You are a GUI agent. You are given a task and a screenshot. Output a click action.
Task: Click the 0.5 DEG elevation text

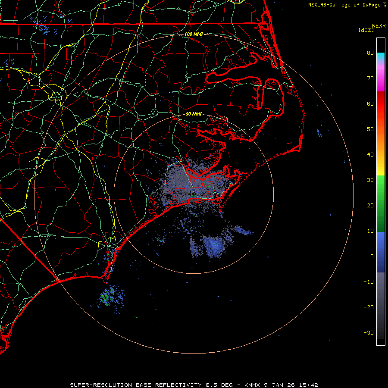pyautogui.click(x=219, y=385)
